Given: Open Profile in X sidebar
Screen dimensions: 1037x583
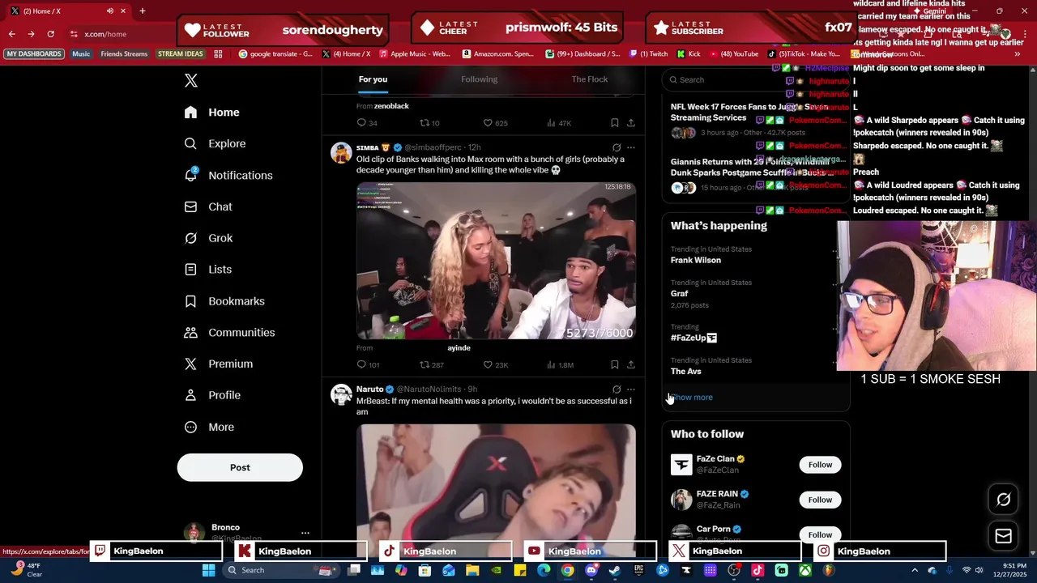Looking at the screenshot, I should click(212, 395).
